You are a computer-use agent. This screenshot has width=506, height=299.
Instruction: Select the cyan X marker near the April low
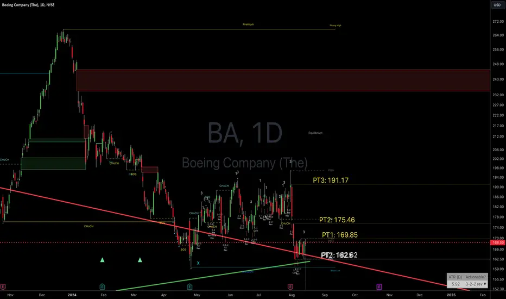click(x=198, y=263)
